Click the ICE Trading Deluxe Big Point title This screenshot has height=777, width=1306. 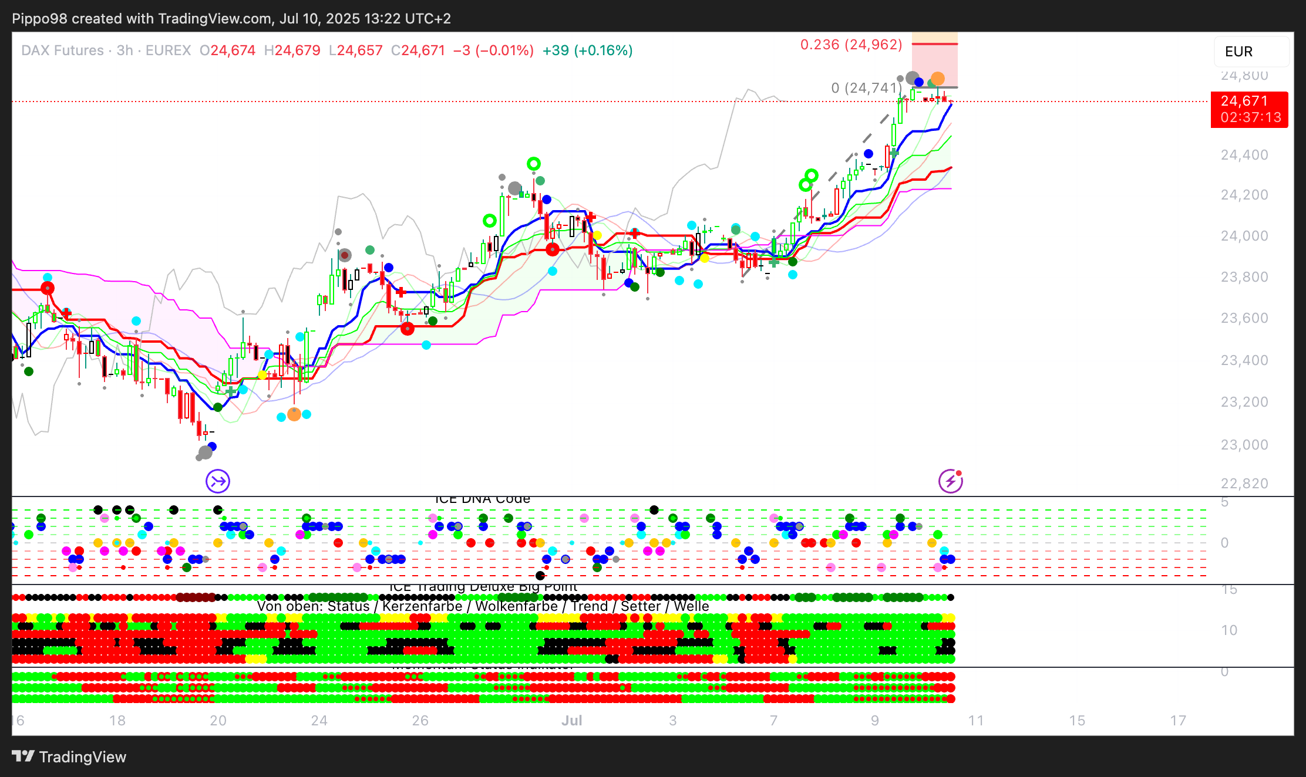pos(483,587)
